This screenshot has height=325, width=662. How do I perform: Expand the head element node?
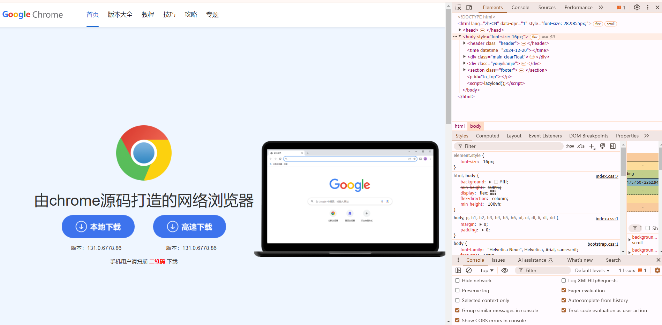pyautogui.click(x=460, y=30)
